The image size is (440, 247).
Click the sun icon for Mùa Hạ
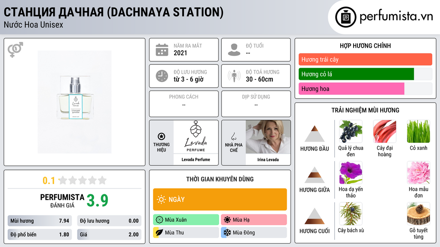[x=227, y=220]
